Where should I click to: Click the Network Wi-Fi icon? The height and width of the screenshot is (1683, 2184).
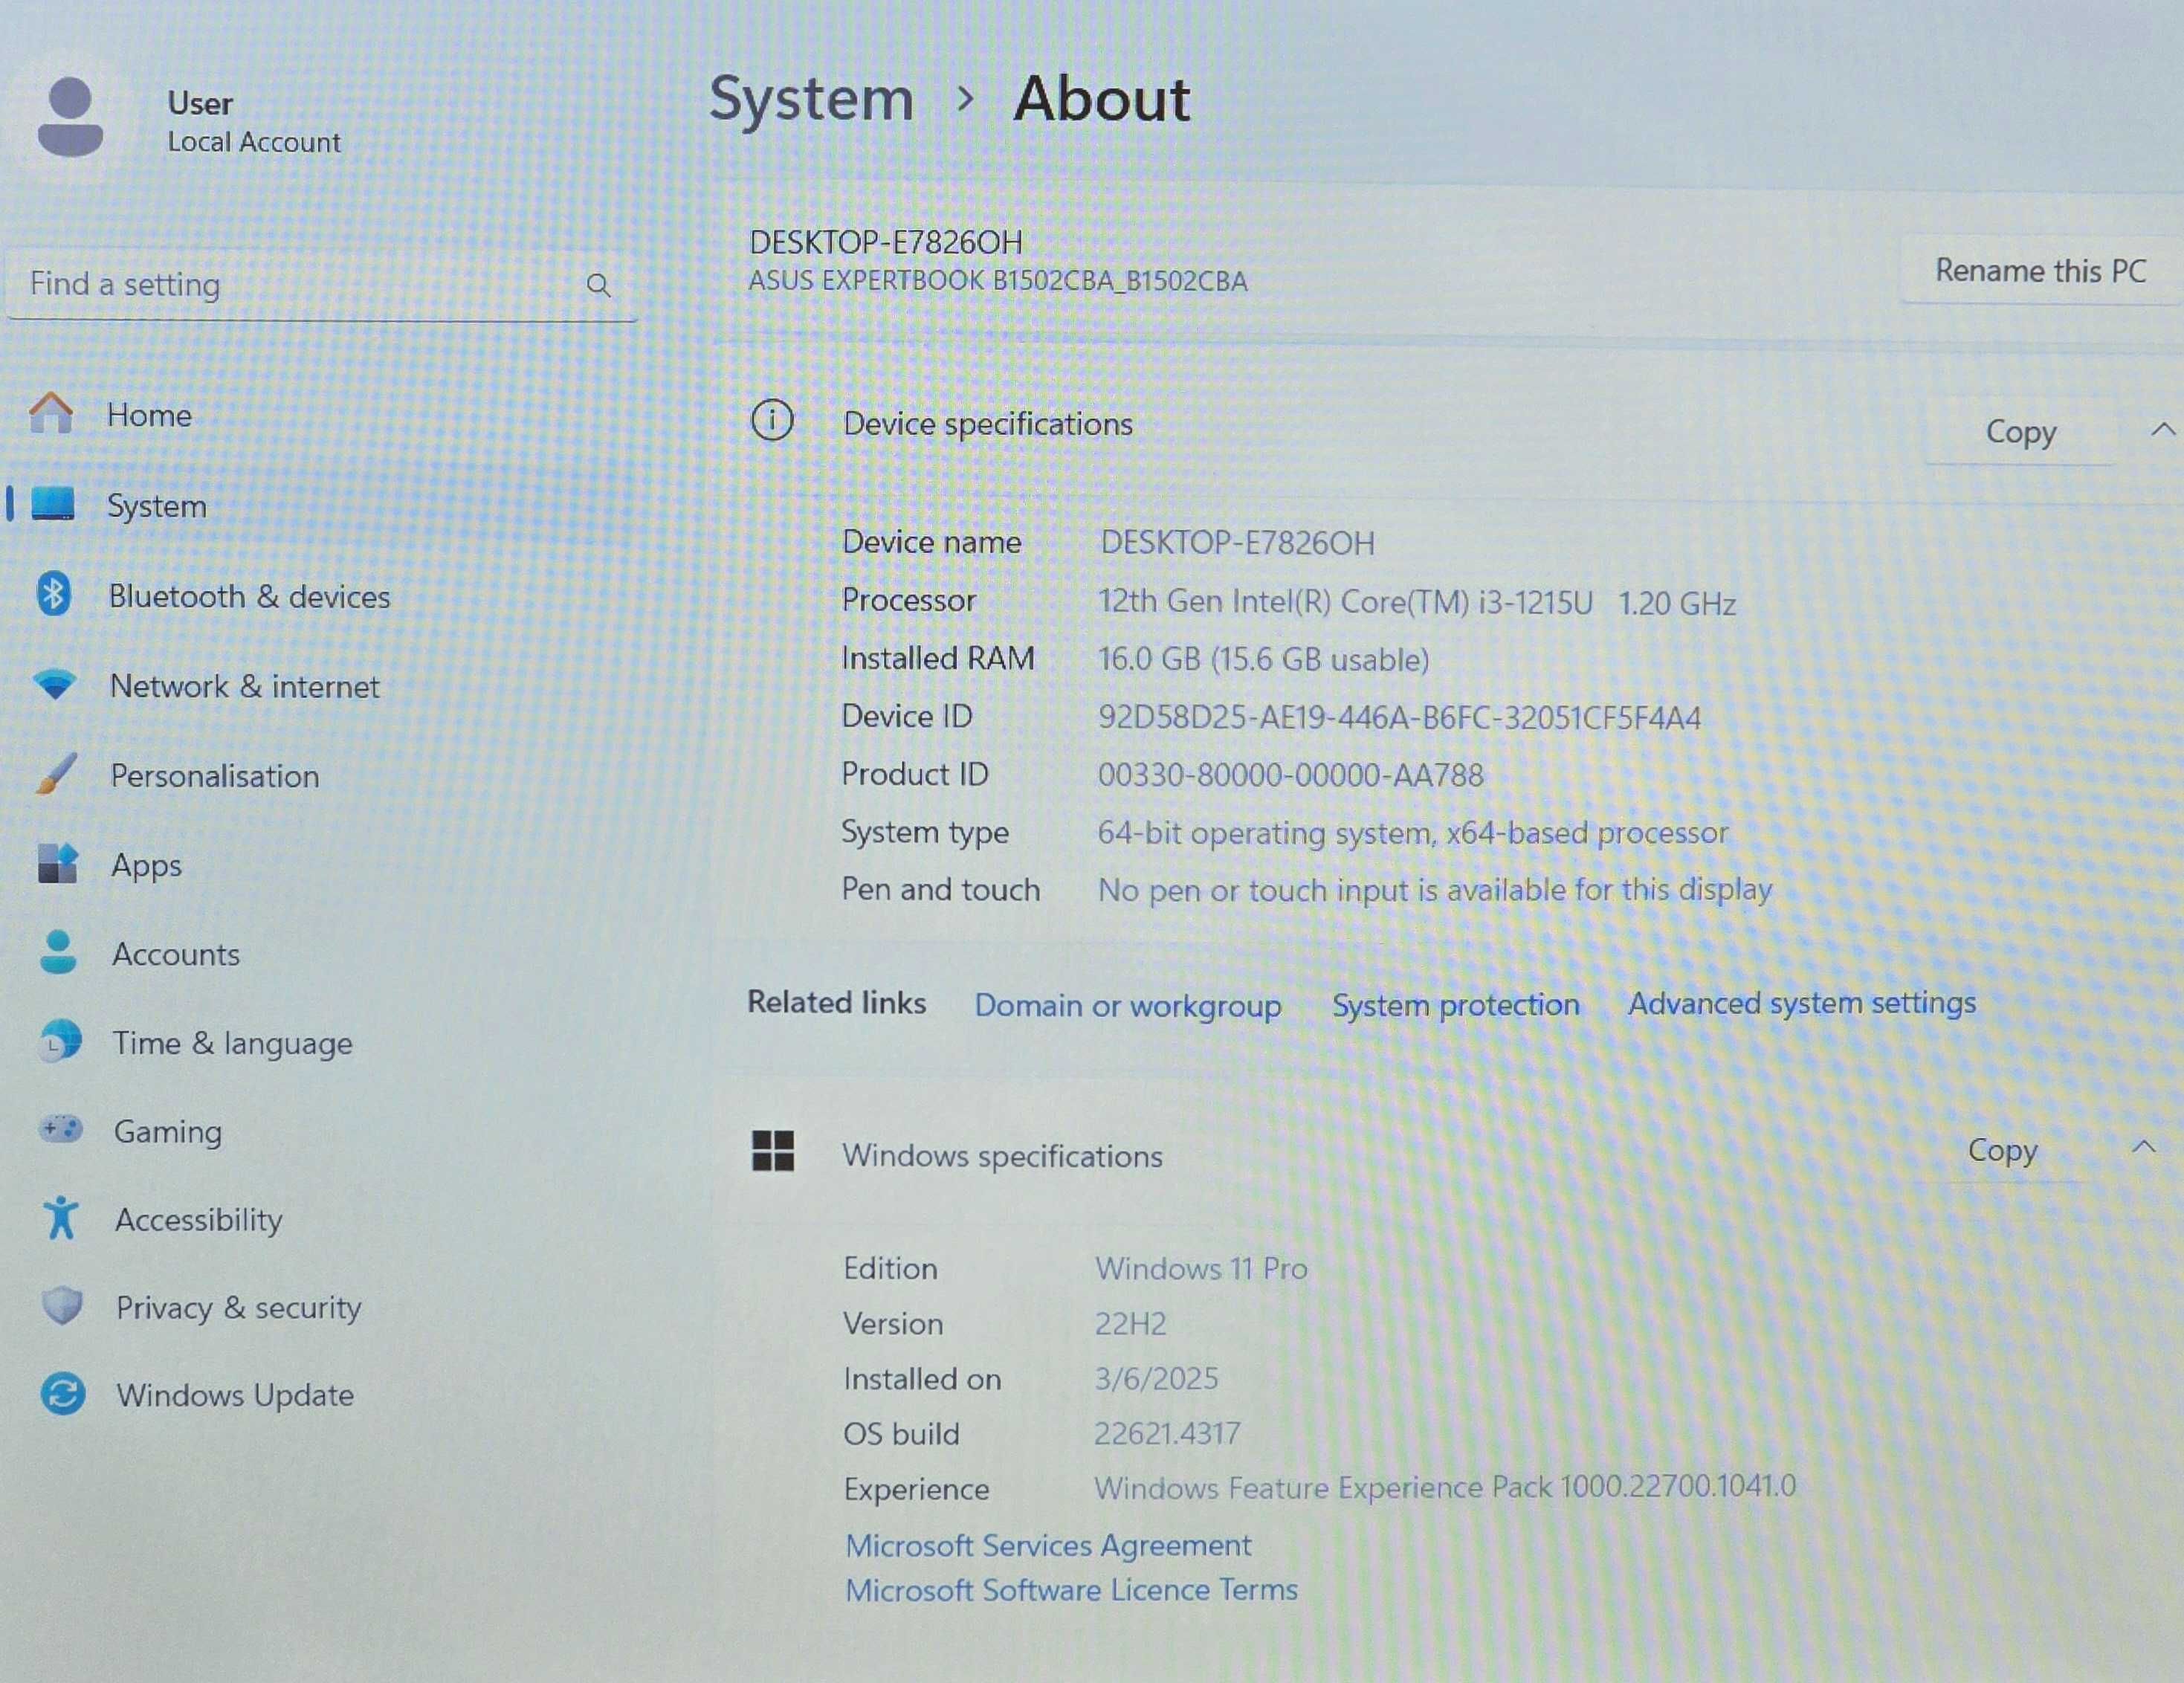[55, 685]
